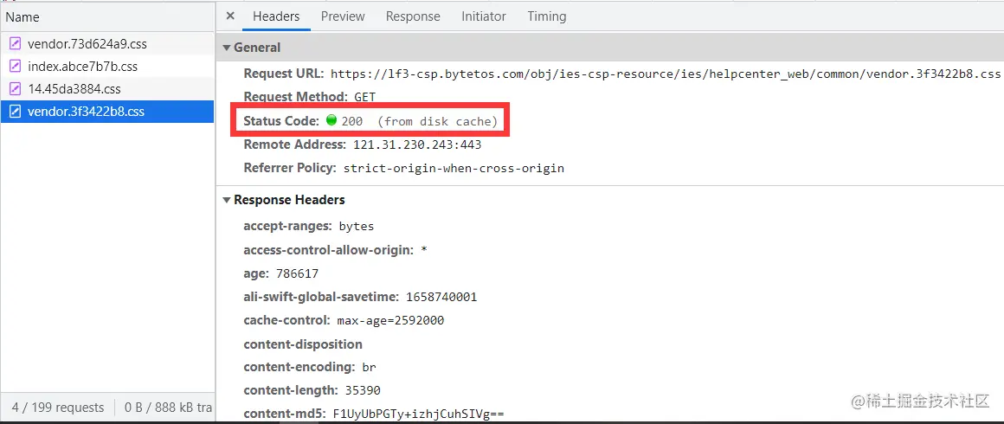Viewport: 1004px width, 424px height.
Task: Click the Request Method GET value
Action: point(365,98)
